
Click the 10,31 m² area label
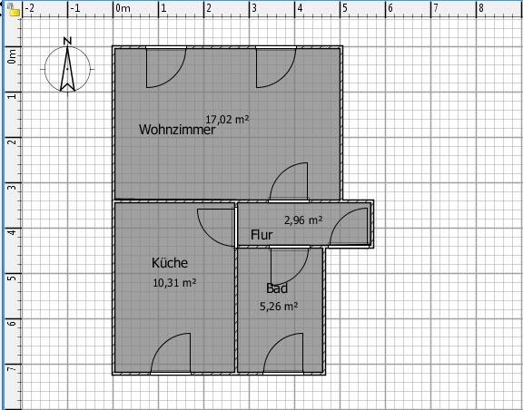[x=174, y=283]
